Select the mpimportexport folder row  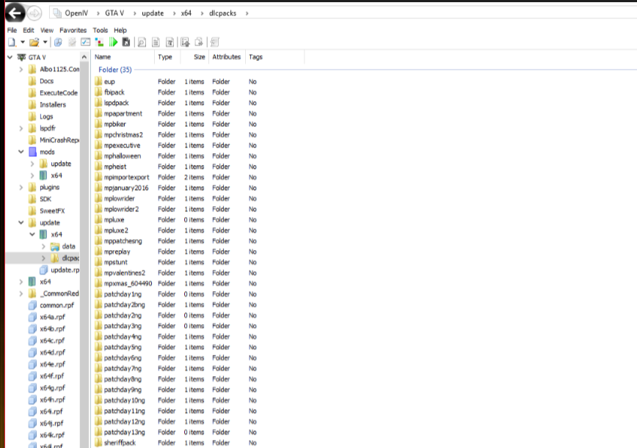pos(175,177)
